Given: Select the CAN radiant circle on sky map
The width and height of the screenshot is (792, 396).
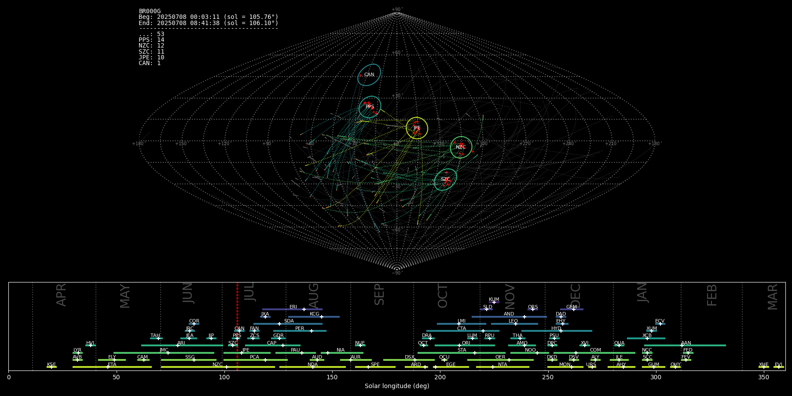Looking at the screenshot, I should [x=369, y=75].
